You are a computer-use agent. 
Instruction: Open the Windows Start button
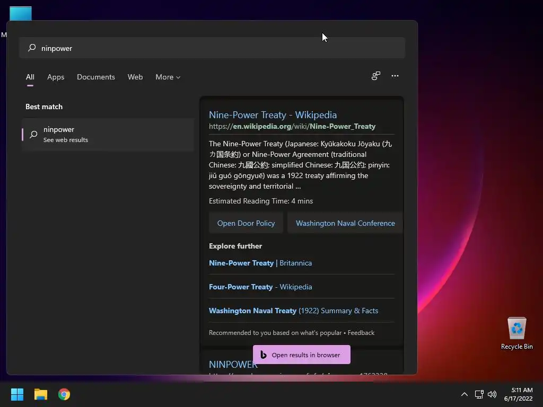point(17,394)
